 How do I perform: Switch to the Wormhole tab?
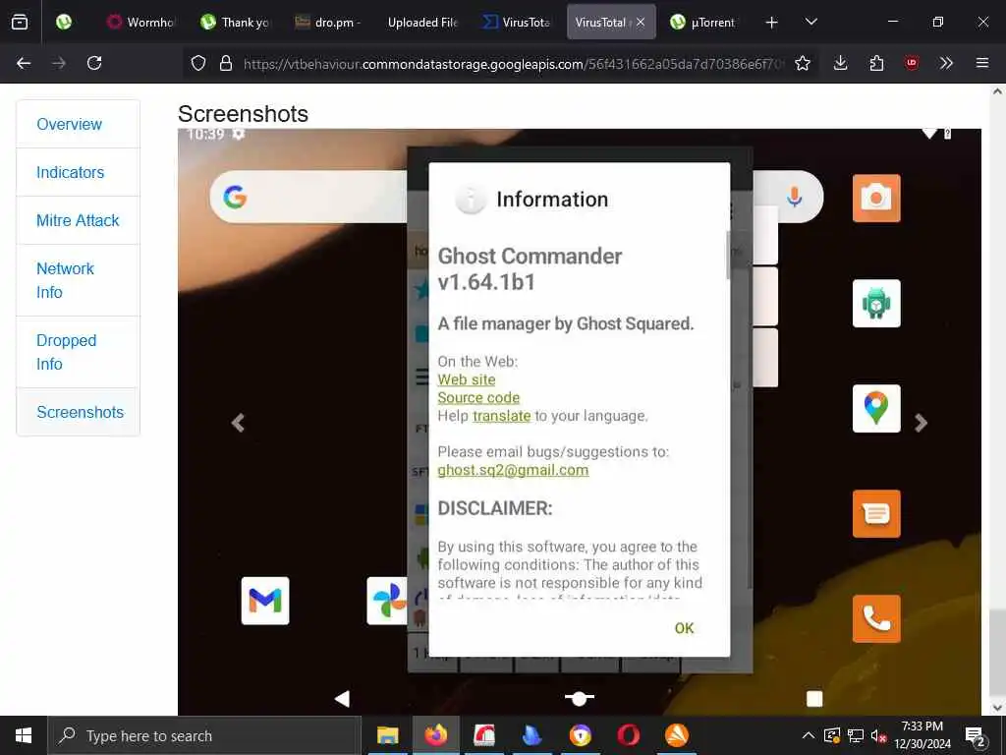coord(141,22)
